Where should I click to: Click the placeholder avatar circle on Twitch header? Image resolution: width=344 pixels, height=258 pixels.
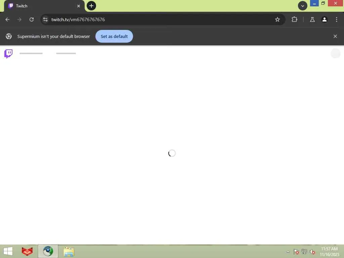(x=336, y=53)
